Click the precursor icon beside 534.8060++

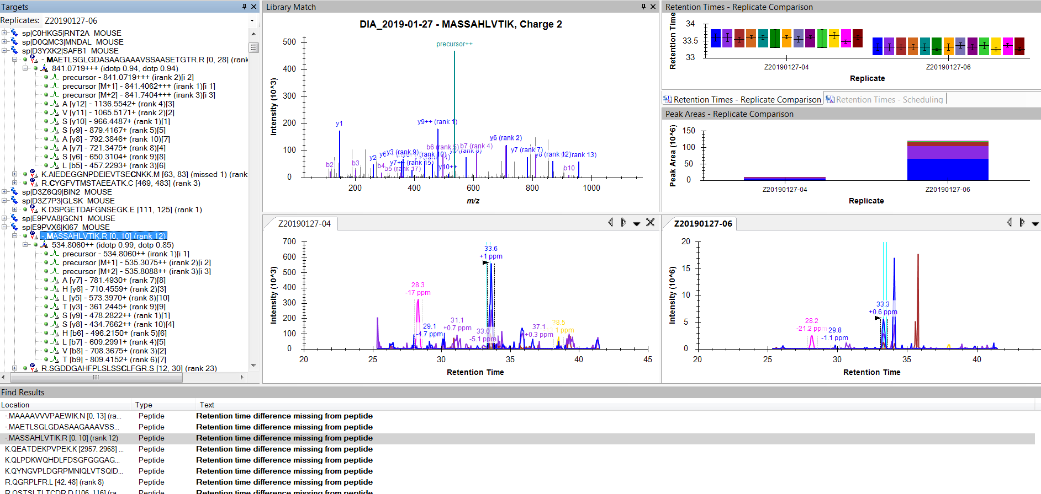44,245
